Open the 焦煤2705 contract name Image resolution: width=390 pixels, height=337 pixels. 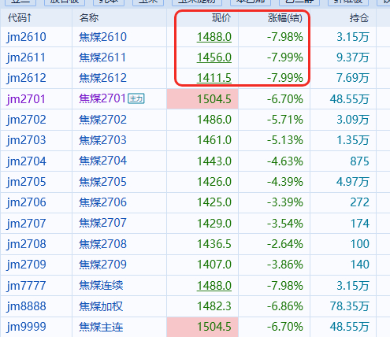[102, 182]
